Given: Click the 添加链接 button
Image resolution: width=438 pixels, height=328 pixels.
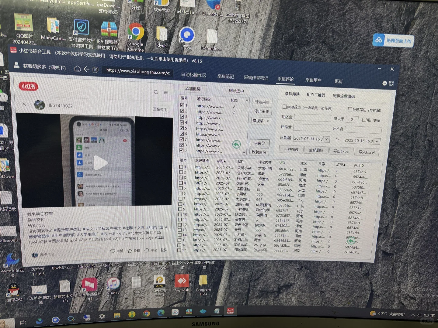Looking at the screenshot, I should coord(193,89).
